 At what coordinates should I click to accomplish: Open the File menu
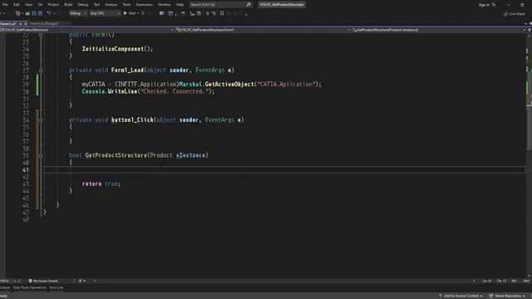5,5
